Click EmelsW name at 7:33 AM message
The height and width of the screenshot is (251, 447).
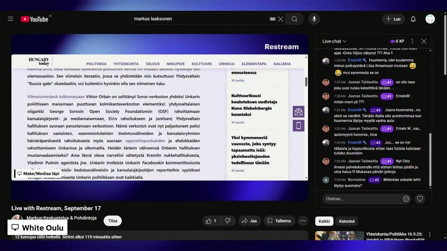pos(355,143)
